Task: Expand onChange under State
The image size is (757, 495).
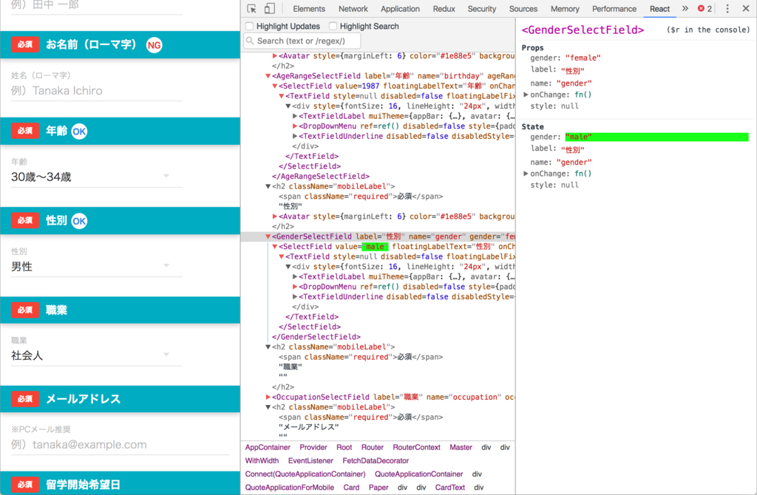Action: click(526, 174)
